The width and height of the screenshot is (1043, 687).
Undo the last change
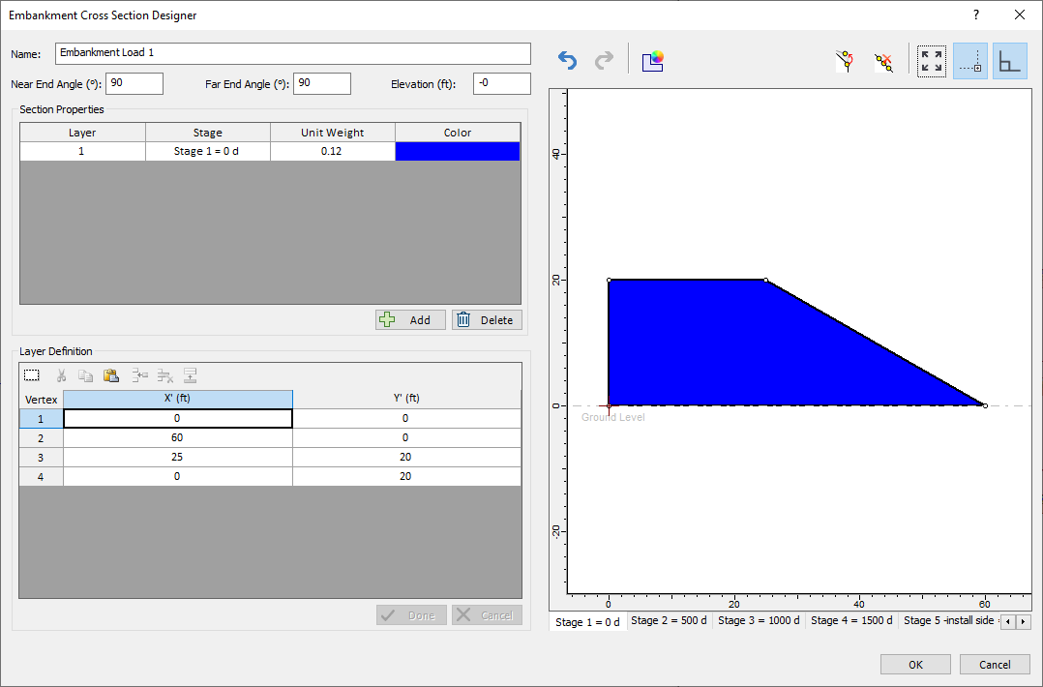point(566,59)
